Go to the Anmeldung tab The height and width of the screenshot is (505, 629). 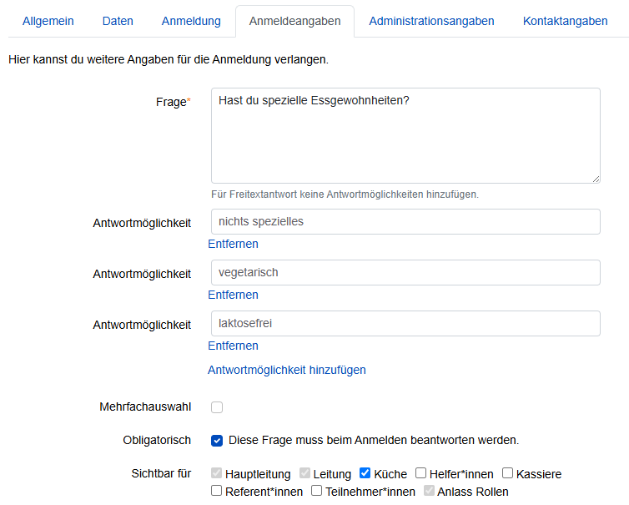[191, 21]
